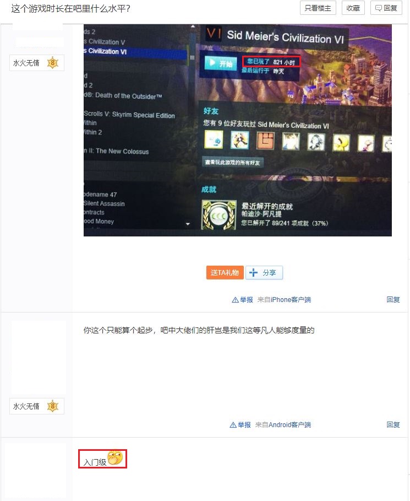Click the warning triangle icon in the second post
This screenshot has width=410, height=501.
point(233,424)
